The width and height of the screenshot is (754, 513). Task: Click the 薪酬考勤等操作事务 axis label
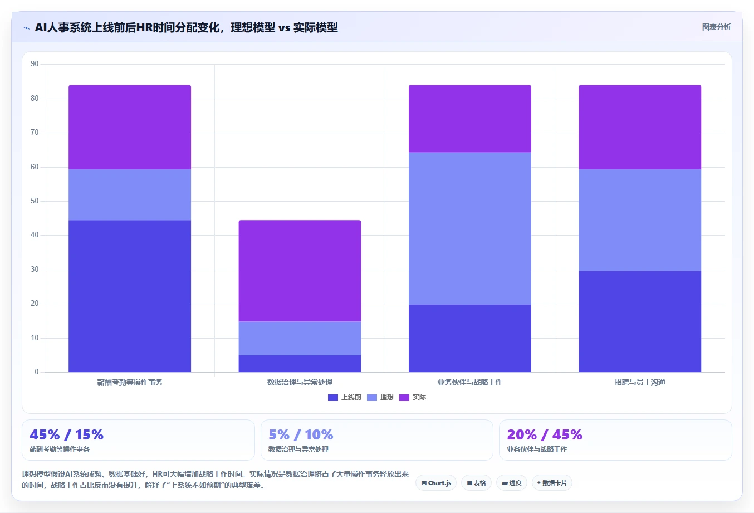(x=130, y=382)
